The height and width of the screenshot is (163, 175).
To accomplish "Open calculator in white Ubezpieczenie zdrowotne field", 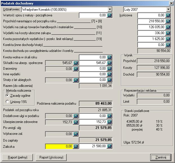I will 109,122.
